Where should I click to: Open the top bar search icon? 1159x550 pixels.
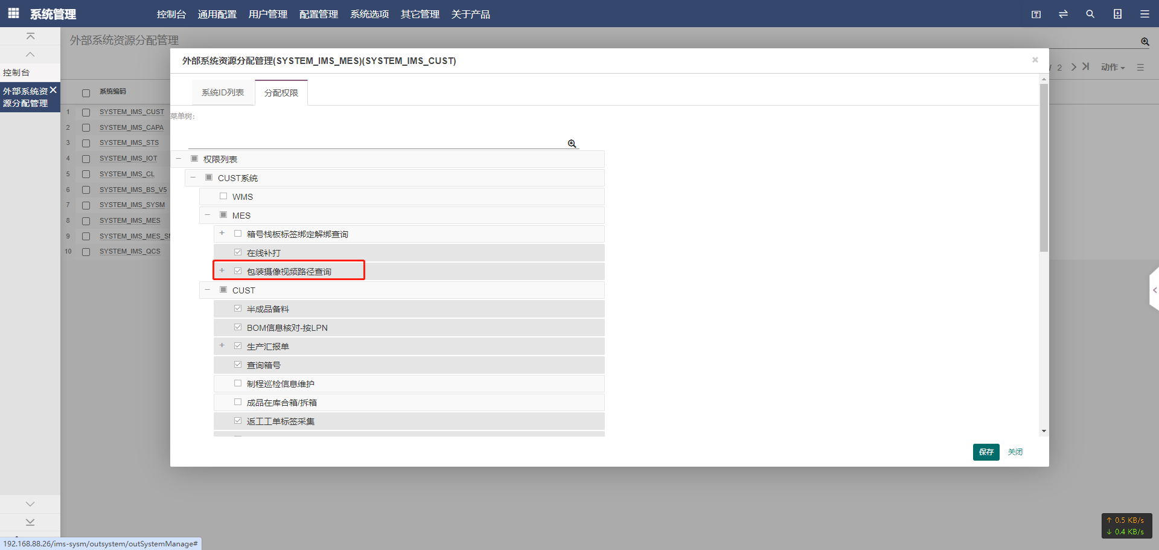(1090, 14)
